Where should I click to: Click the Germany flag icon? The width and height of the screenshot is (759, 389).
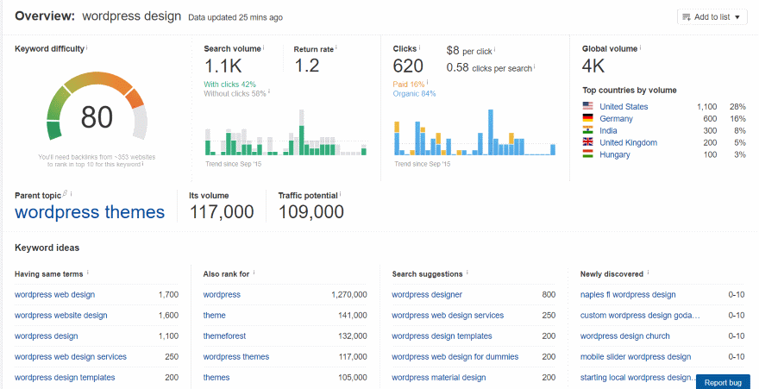tap(588, 119)
